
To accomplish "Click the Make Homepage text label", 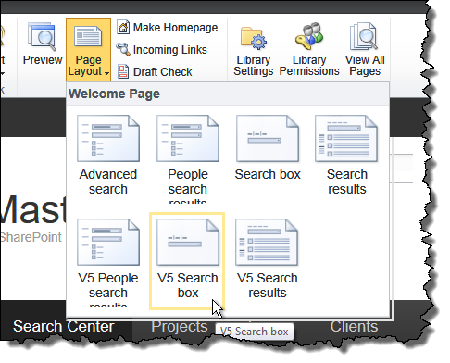I will click(175, 28).
